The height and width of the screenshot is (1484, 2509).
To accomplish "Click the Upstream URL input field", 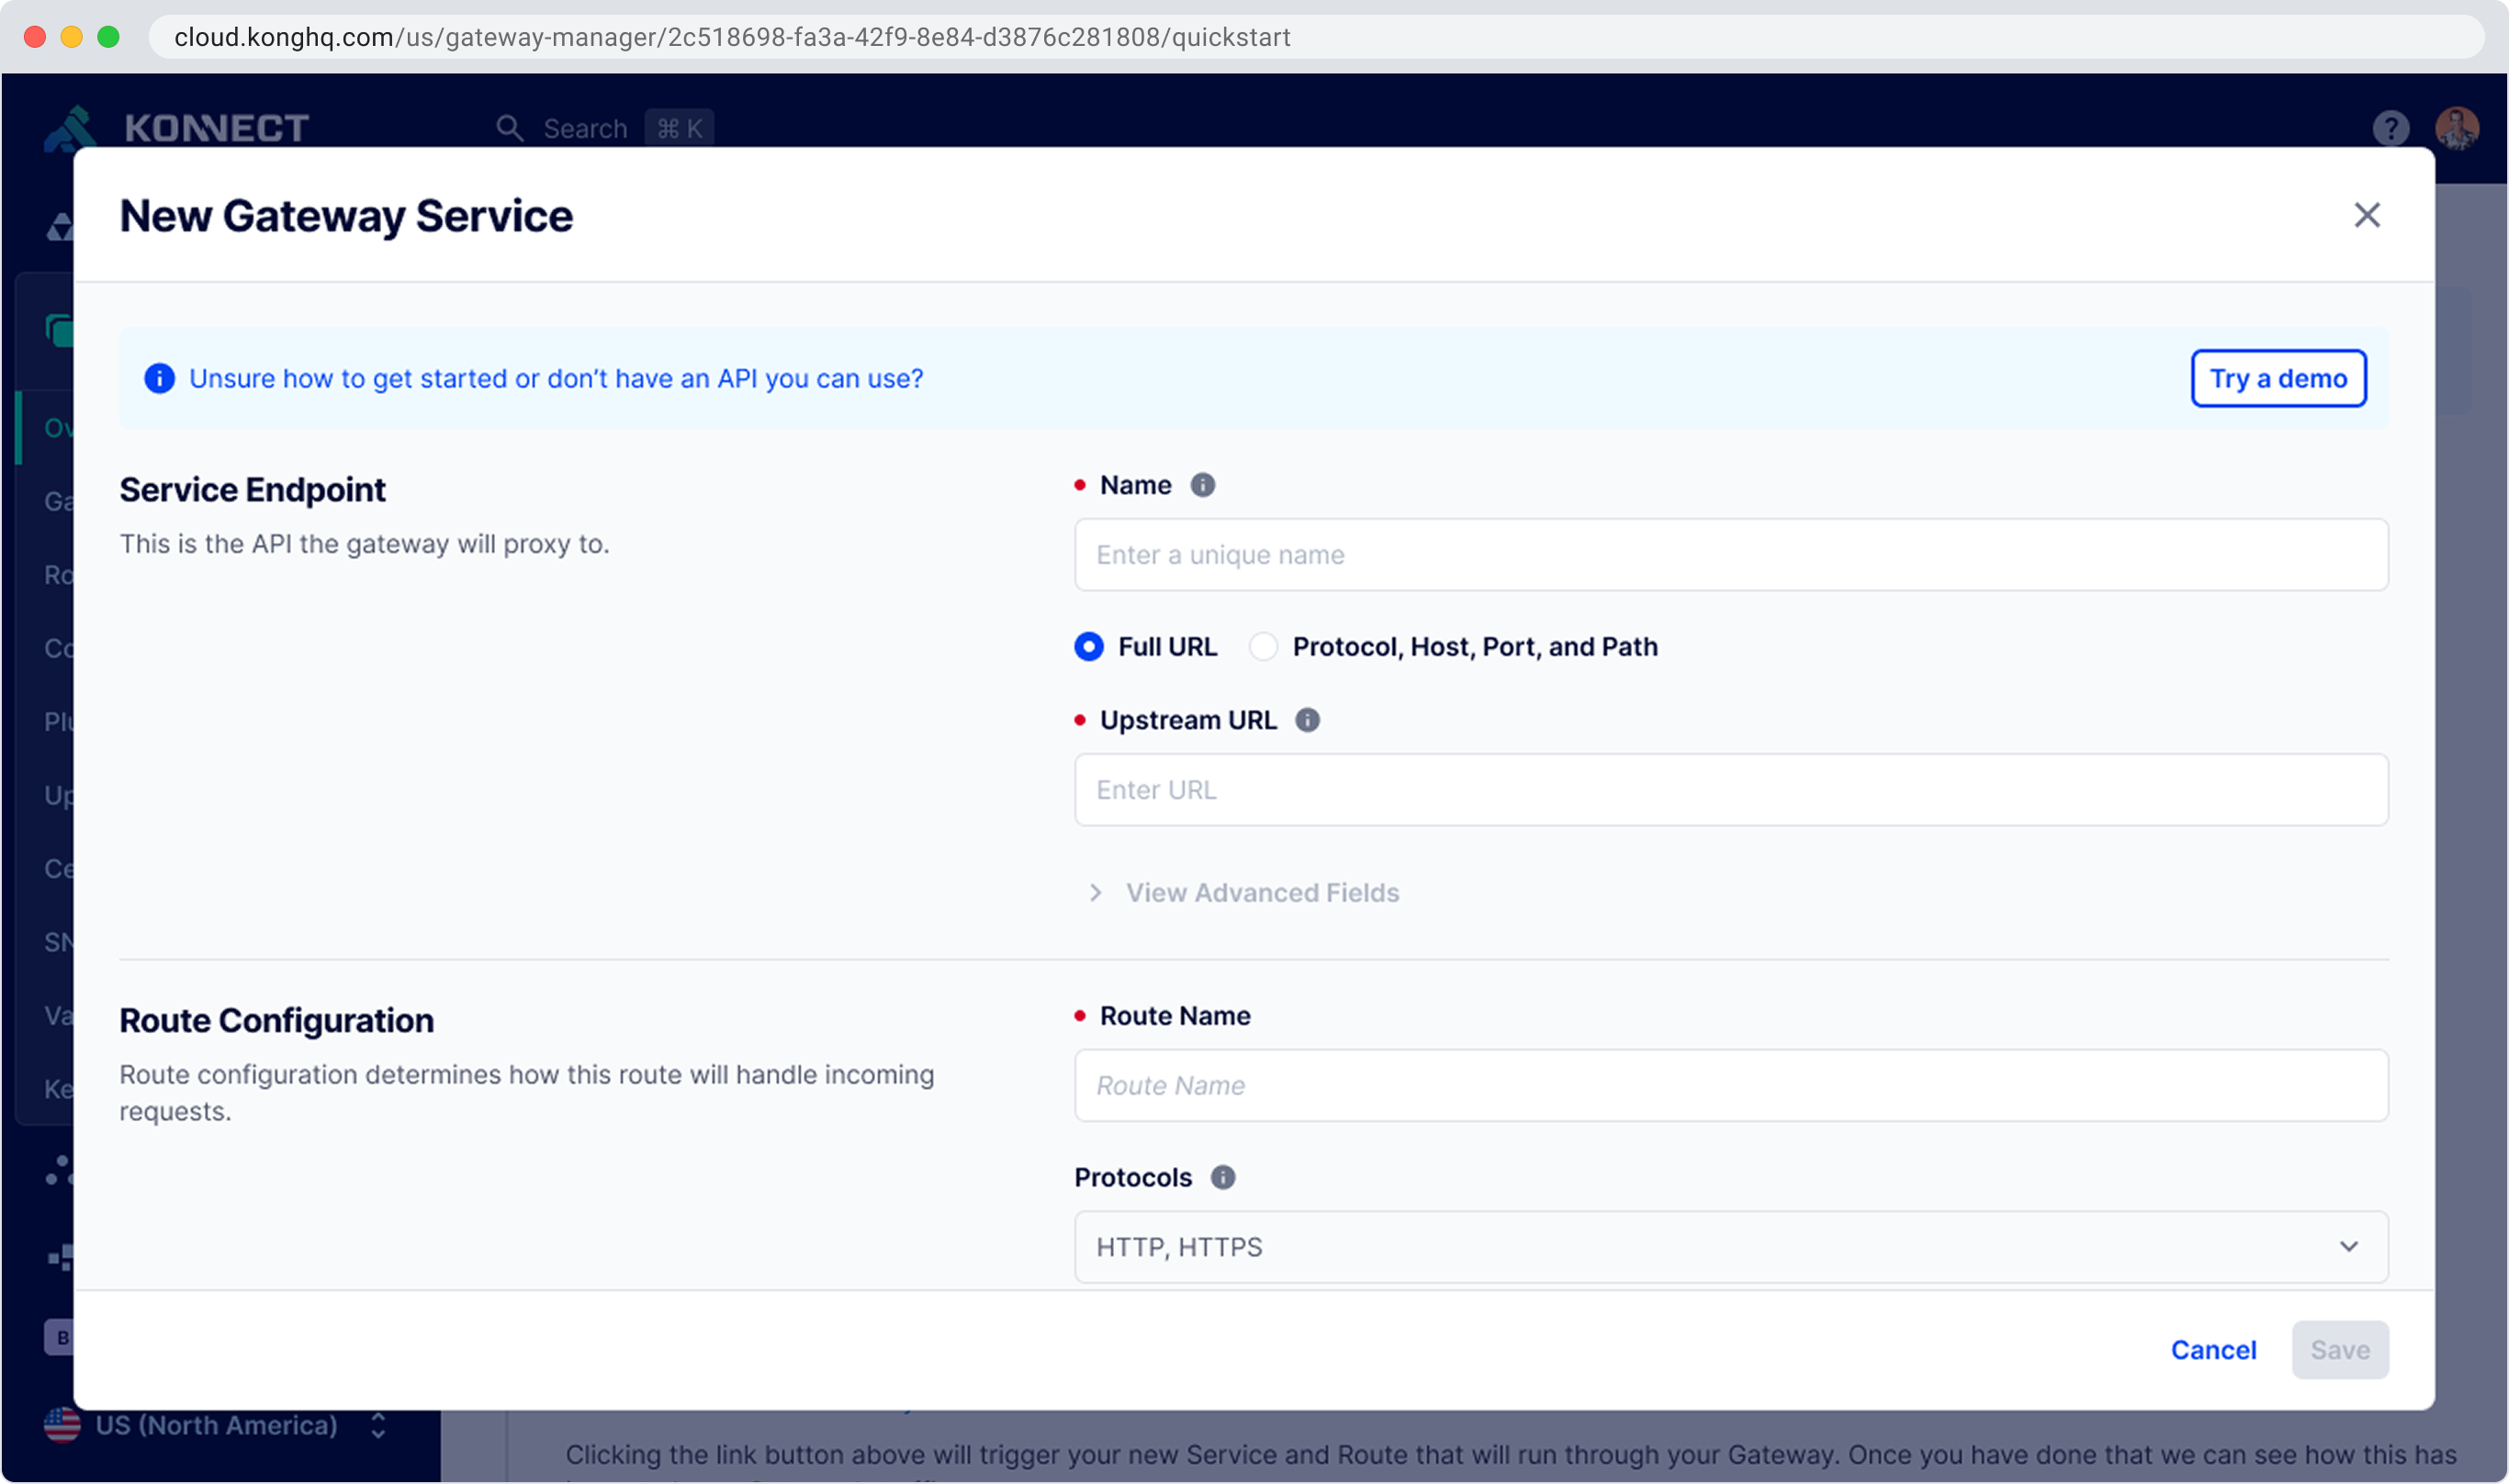I will 1730,790.
